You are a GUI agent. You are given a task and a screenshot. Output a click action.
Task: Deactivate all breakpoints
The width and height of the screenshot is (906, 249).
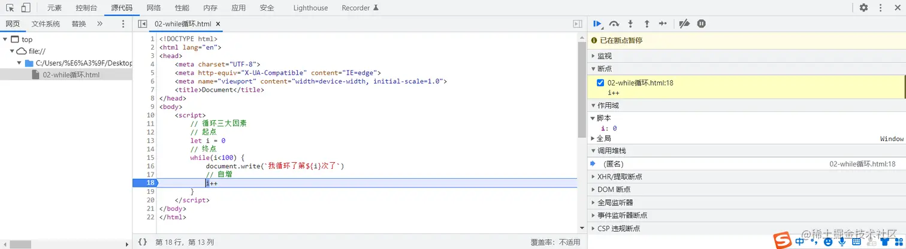(x=684, y=24)
